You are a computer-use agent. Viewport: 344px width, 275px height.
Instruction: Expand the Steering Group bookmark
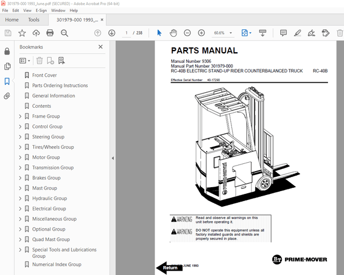point(20,137)
